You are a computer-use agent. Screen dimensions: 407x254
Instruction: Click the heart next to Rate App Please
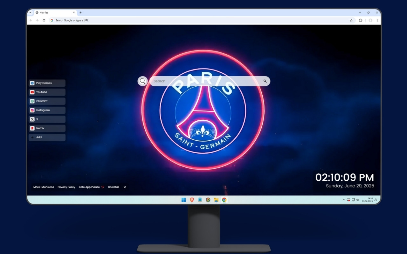(103, 187)
